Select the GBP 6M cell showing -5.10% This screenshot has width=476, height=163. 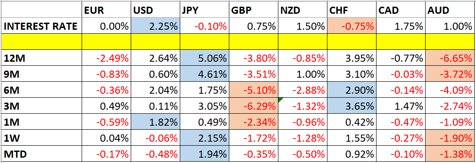(253, 90)
